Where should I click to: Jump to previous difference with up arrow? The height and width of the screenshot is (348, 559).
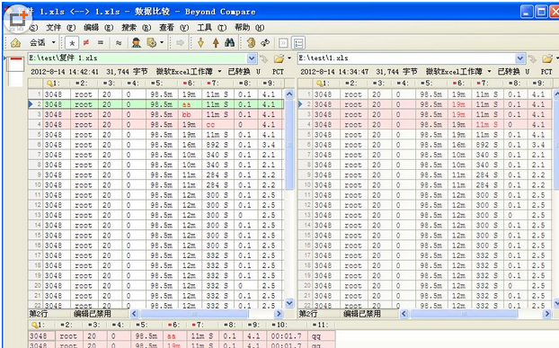216,43
